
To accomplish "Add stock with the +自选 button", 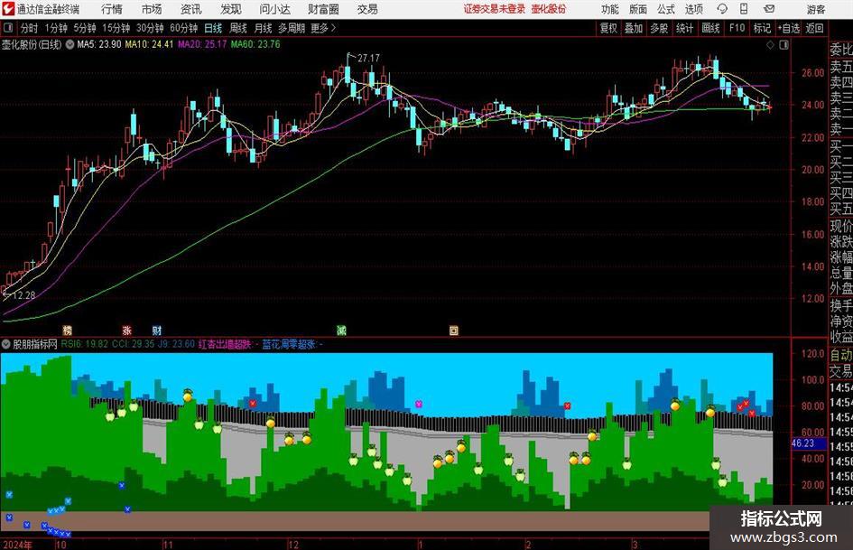I will (x=788, y=28).
